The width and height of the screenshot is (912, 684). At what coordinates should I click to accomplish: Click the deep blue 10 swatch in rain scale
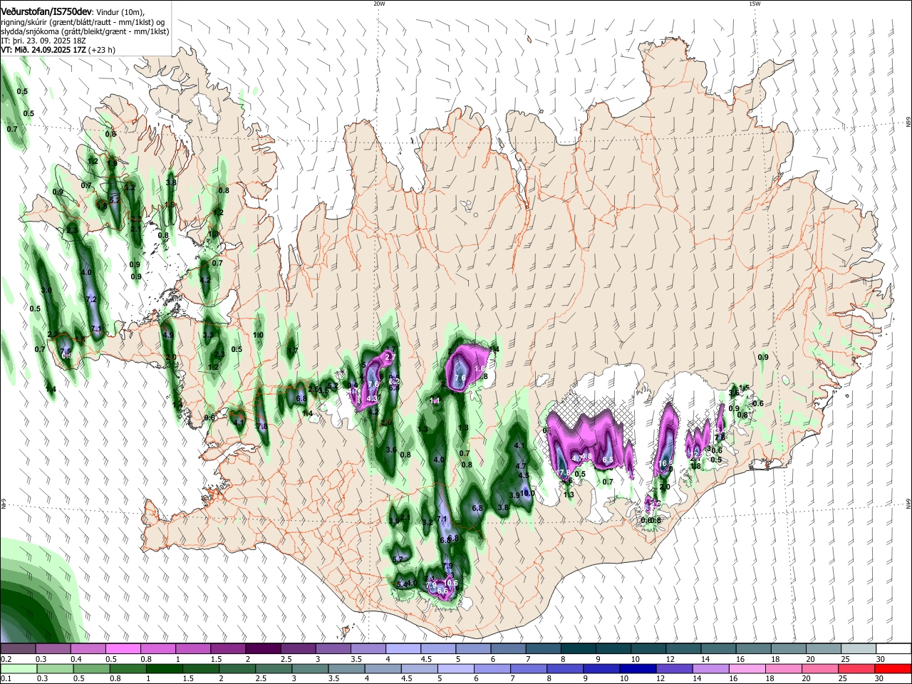[x=636, y=669]
